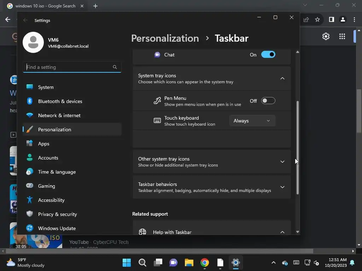Click the muted volume tray icon
Image resolution: width=362 pixels, height=271 pixels.
click(x=316, y=263)
